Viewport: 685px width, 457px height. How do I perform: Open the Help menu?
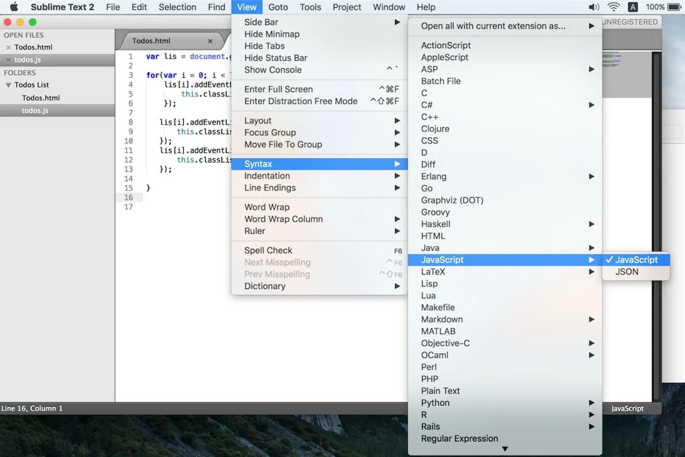point(426,7)
